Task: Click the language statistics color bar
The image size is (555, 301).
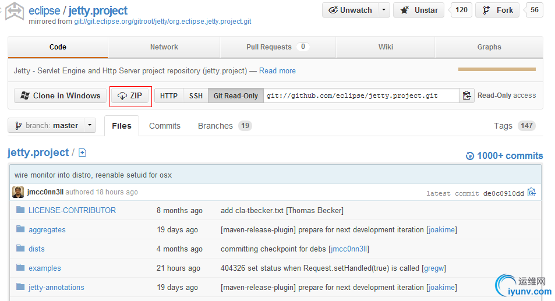Action: pos(497,69)
